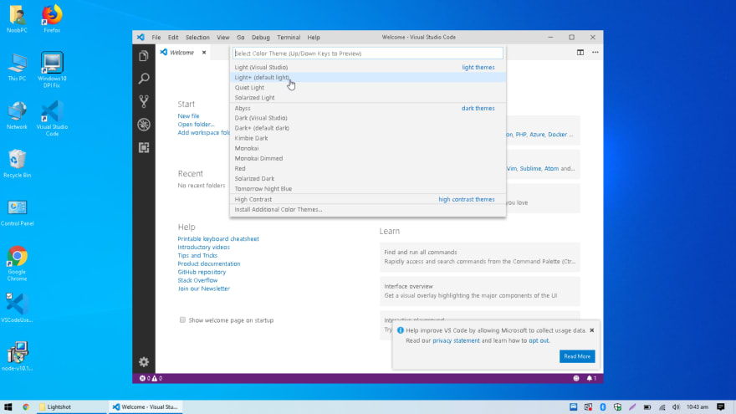Open the Lightshot taskbar item
Screen dimensions: 736x414
click(71, 407)
